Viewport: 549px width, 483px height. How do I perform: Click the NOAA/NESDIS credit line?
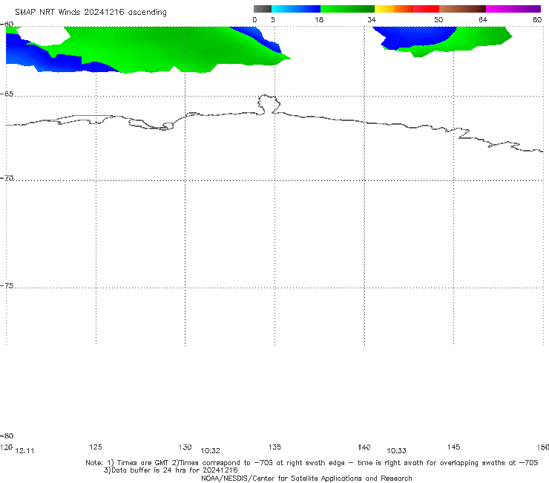point(306,478)
